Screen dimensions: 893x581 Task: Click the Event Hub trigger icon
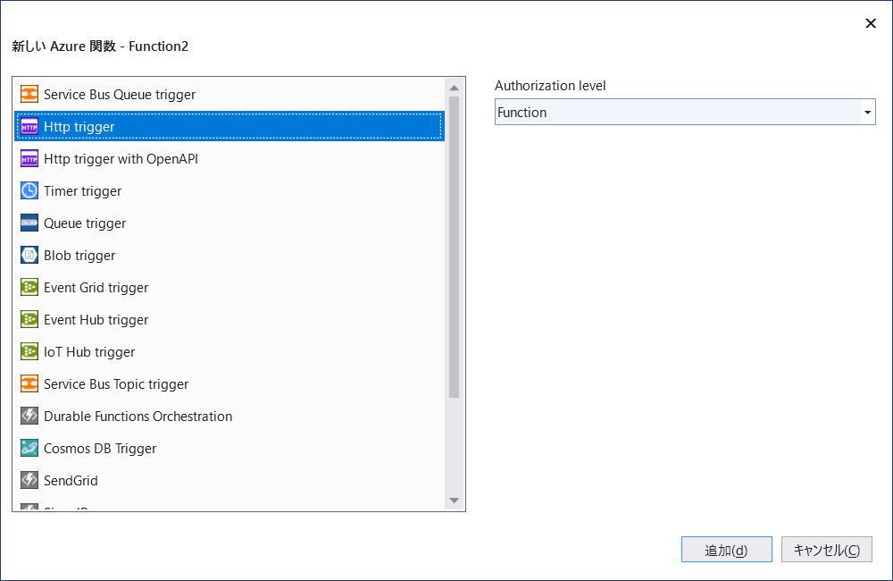[29, 319]
